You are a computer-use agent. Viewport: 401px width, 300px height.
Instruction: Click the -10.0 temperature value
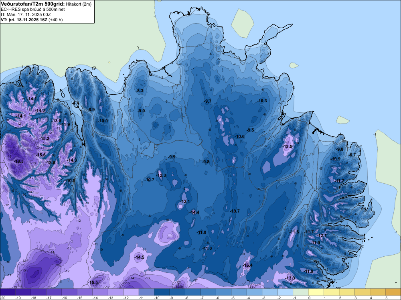click(x=103, y=121)
